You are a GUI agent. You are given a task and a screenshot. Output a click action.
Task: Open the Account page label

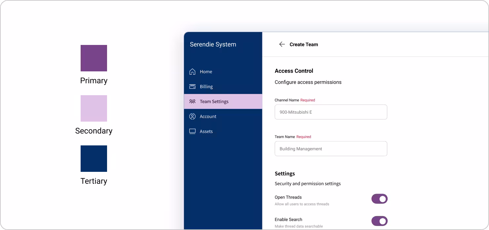click(208, 116)
